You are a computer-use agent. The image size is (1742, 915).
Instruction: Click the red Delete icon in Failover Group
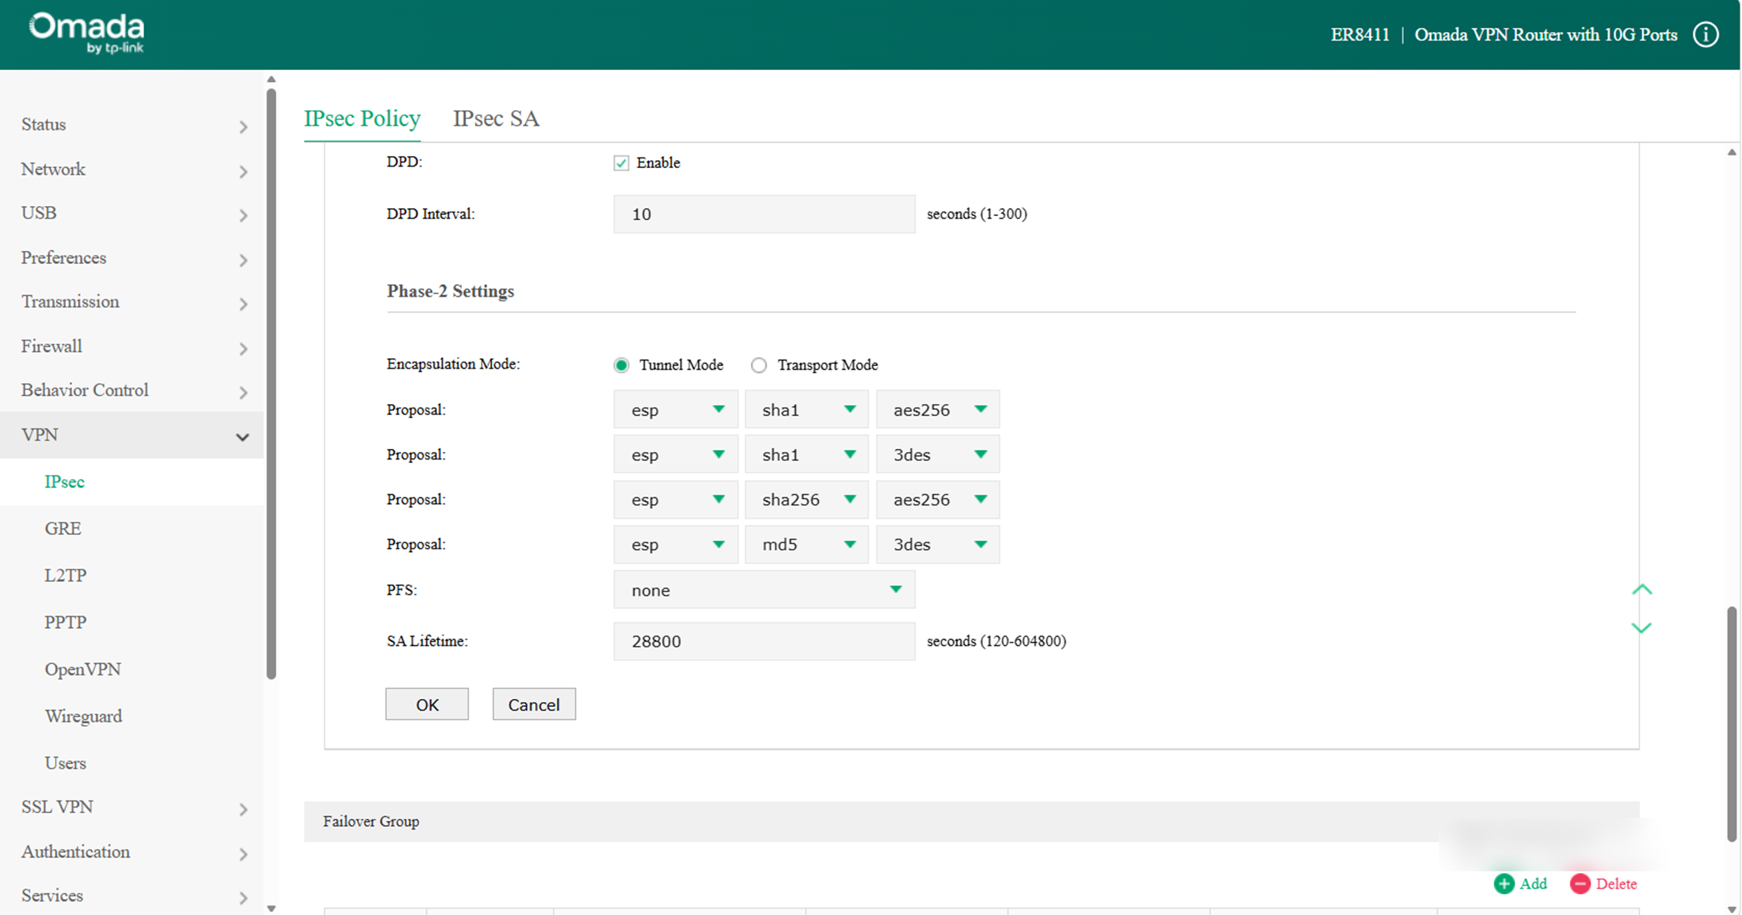tap(1581, 884)
